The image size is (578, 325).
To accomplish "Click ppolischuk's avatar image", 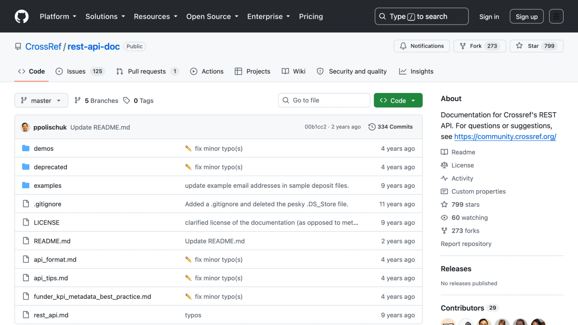I will pyautogui.click(x=25, y=127).
